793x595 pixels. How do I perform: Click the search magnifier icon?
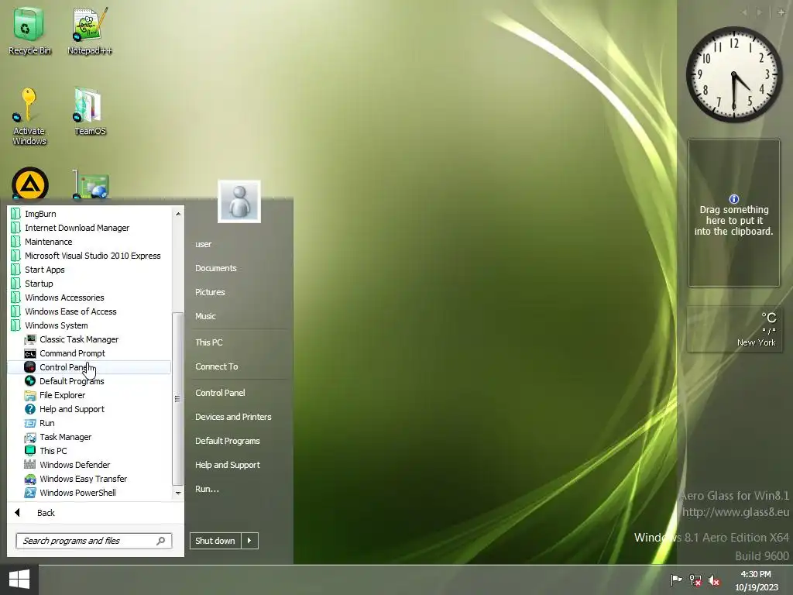click(x=161, y=541)
